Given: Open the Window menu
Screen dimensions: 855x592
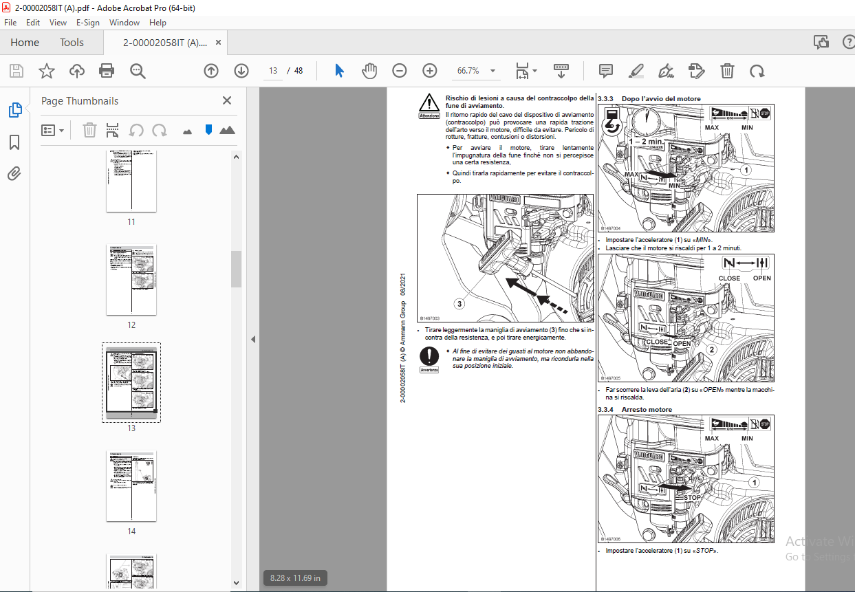Looking at the screenshot, I should click(x=125, y=22).
